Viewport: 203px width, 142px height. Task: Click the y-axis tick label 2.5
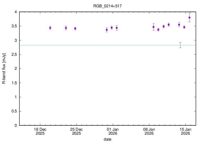coord(14,55)
